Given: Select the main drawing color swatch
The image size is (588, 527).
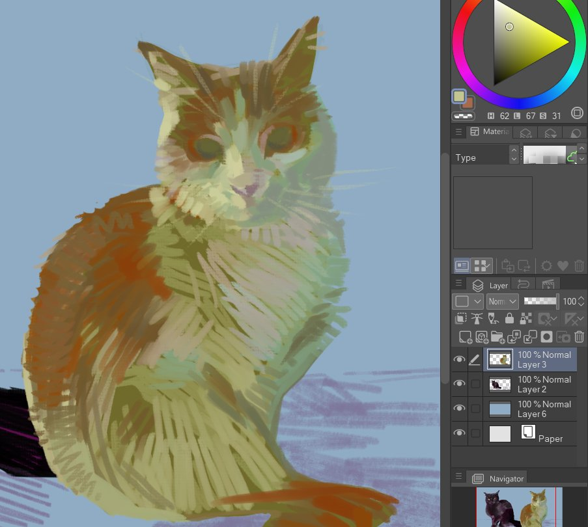Looking at the screenshot, I should (459, 96).
